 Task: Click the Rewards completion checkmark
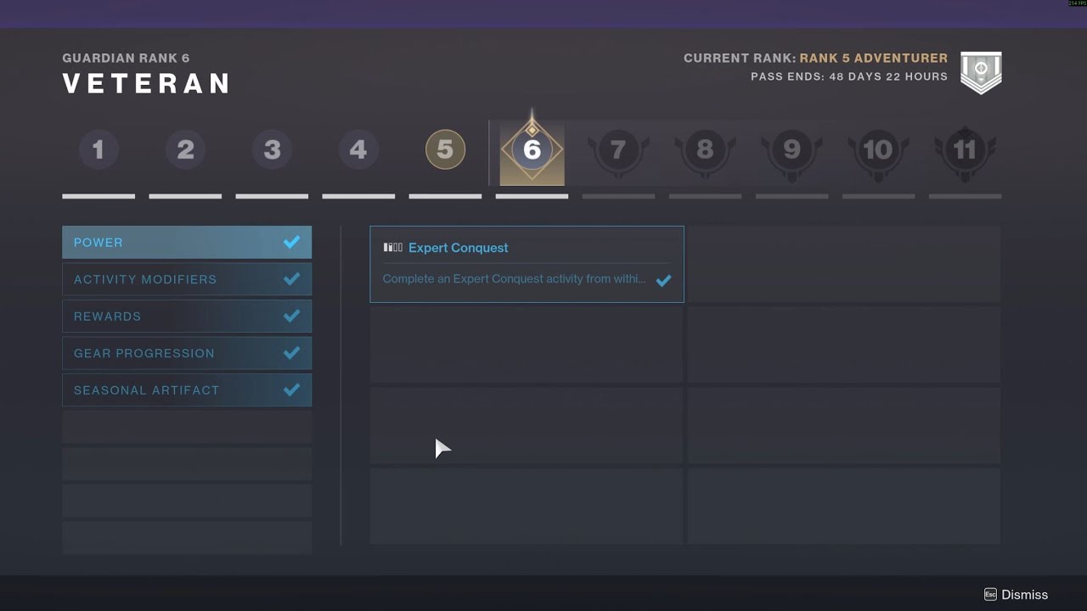pos(291,317)
